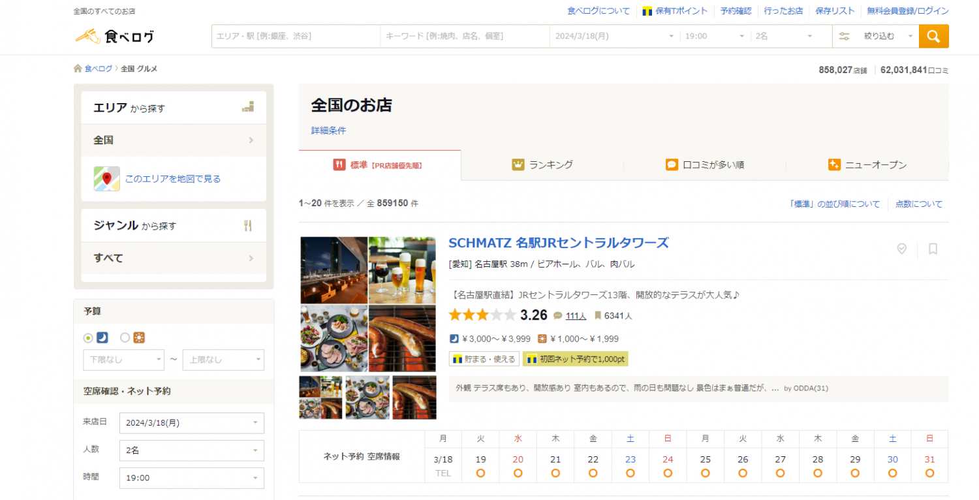
Task: Open the beer glasses photo
Action: coord(402,270)
